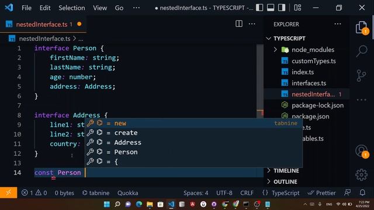Click the VS Code taskbar icon

(171, 204)
